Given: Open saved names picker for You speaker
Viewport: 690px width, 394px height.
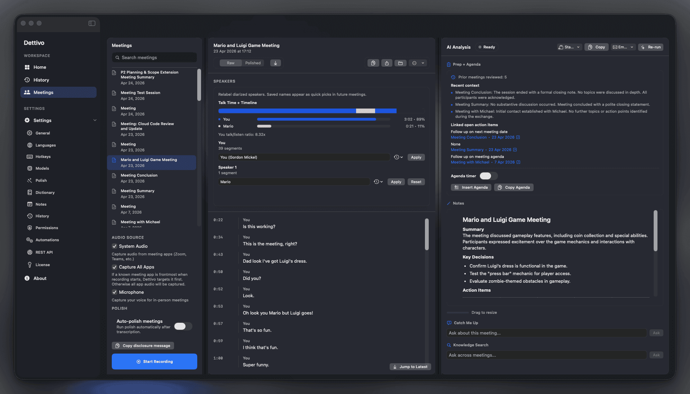Looking at the screenshot, I should tap(398, 157).
